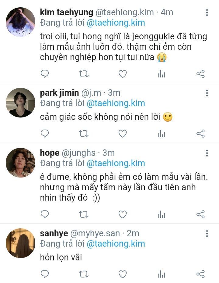Viewport: 219px width, 283px height.
Task: Retweet kim taehyung's reply
Action: 84,73
